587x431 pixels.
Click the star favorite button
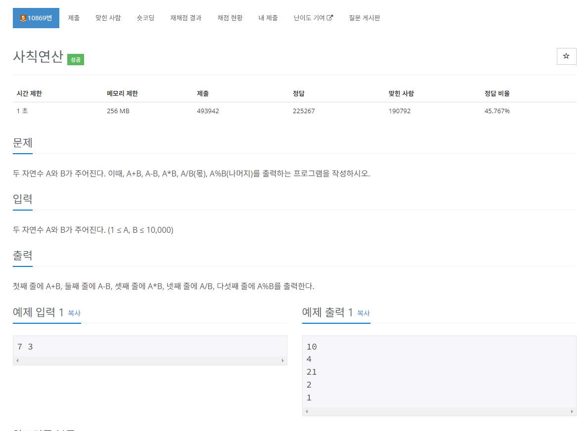click(566, 56)
